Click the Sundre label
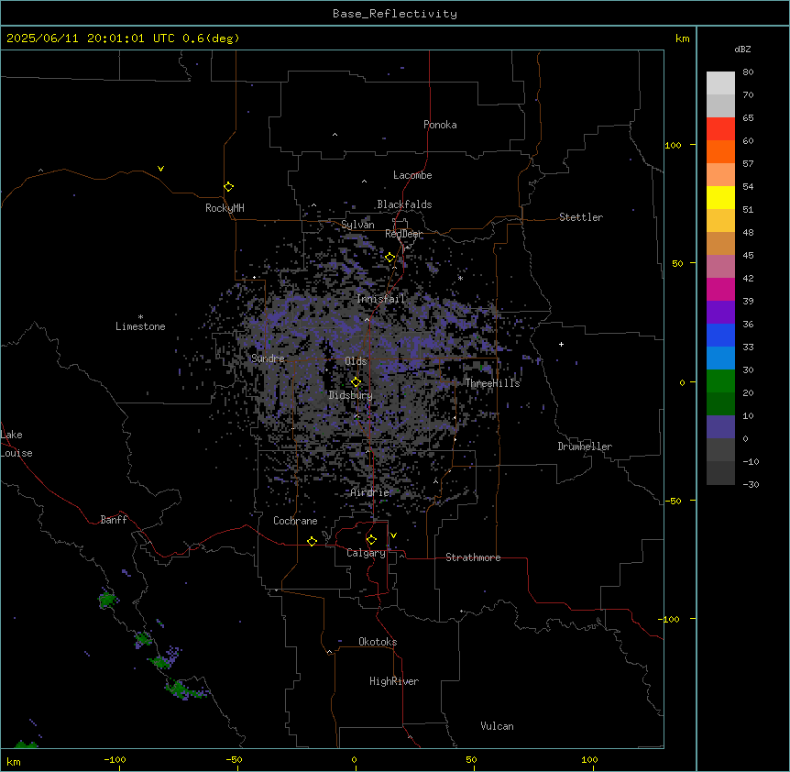 [268, 358]
